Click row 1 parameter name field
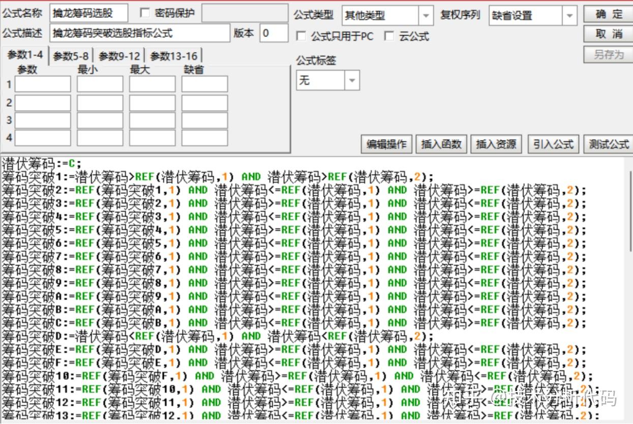Screen dimensions: 633x424 click(43, 84)
